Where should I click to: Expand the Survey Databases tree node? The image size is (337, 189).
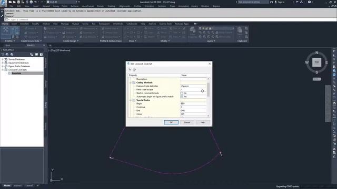click(x=3, y=59)
